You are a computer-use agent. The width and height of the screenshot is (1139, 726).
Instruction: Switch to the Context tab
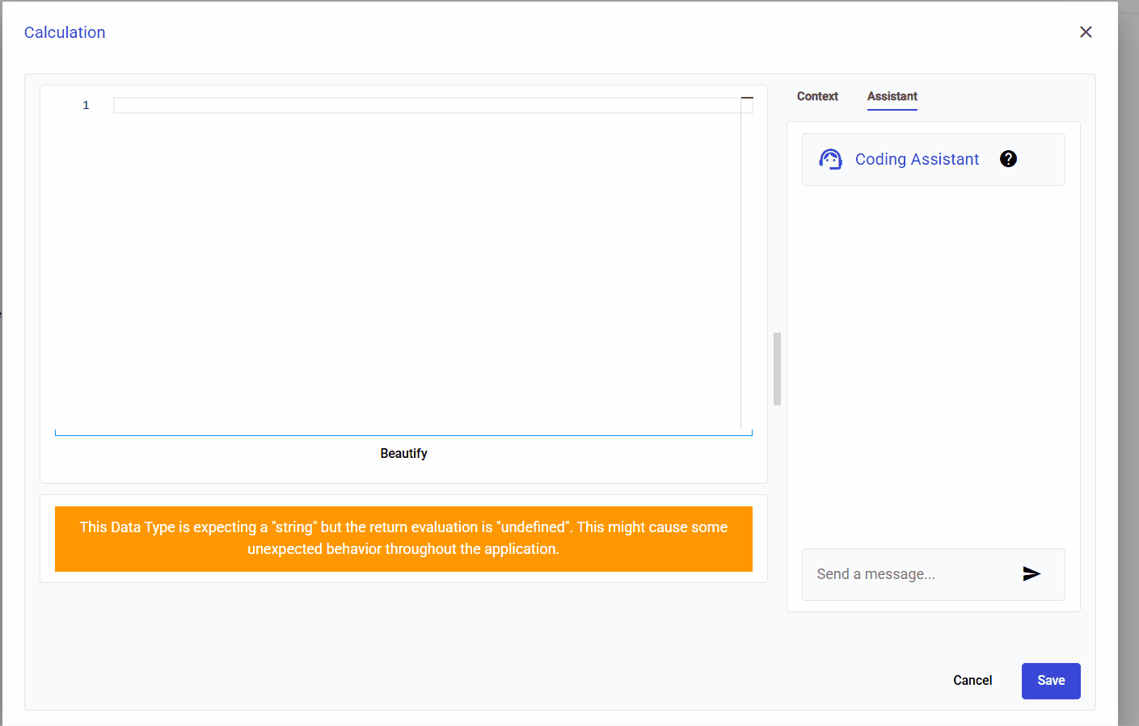tap(817, 96)
